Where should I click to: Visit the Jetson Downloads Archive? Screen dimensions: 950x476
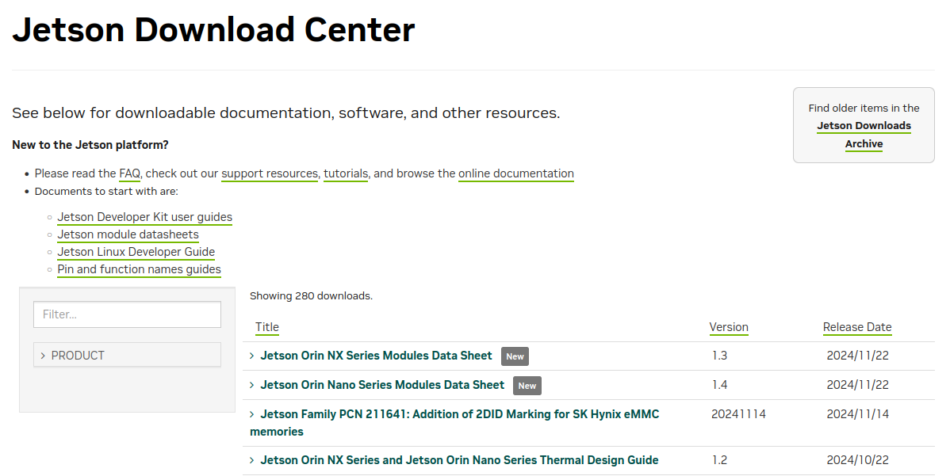coord(864,135)
